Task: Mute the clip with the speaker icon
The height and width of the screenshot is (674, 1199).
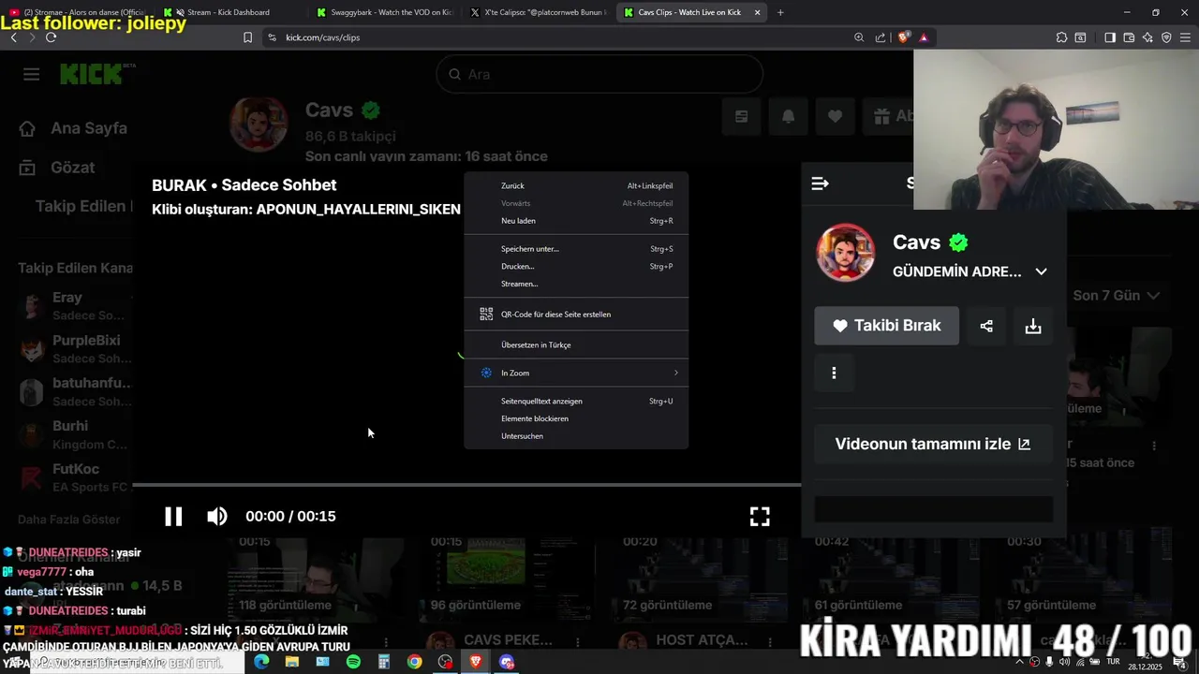Action: coord(216,516)
